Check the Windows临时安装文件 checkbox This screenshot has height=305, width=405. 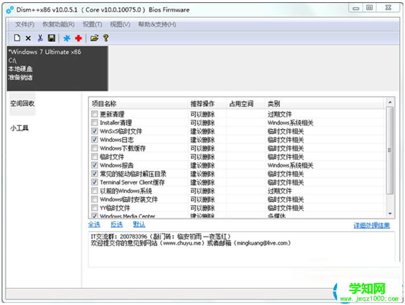point(94,199)
